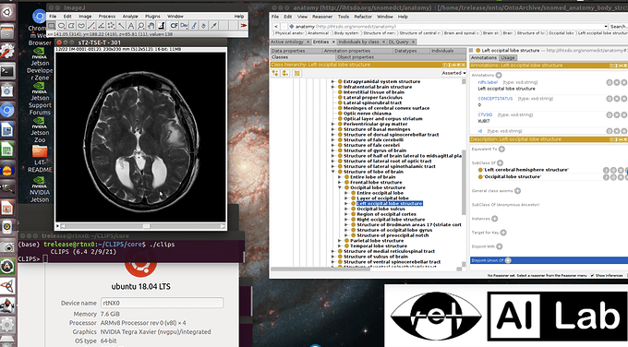Image resolution: width=628 pixels, height=347 pixels.
Task: Click the Delete class icon in class hierarchy
Action: point(296,73)
